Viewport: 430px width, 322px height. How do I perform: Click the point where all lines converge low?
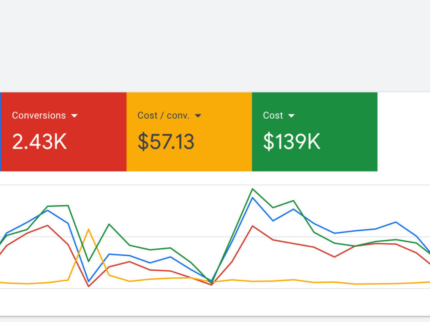(x=212, y=282)
